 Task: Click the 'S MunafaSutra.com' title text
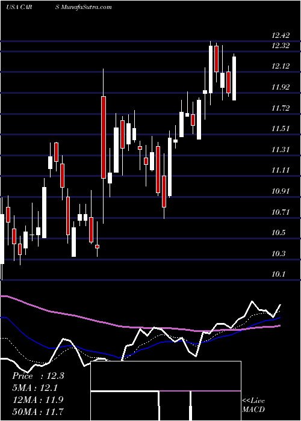83,7
